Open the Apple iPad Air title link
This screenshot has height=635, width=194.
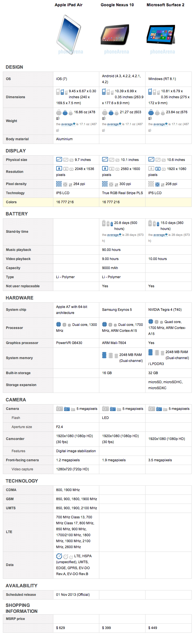pos(69,5)
